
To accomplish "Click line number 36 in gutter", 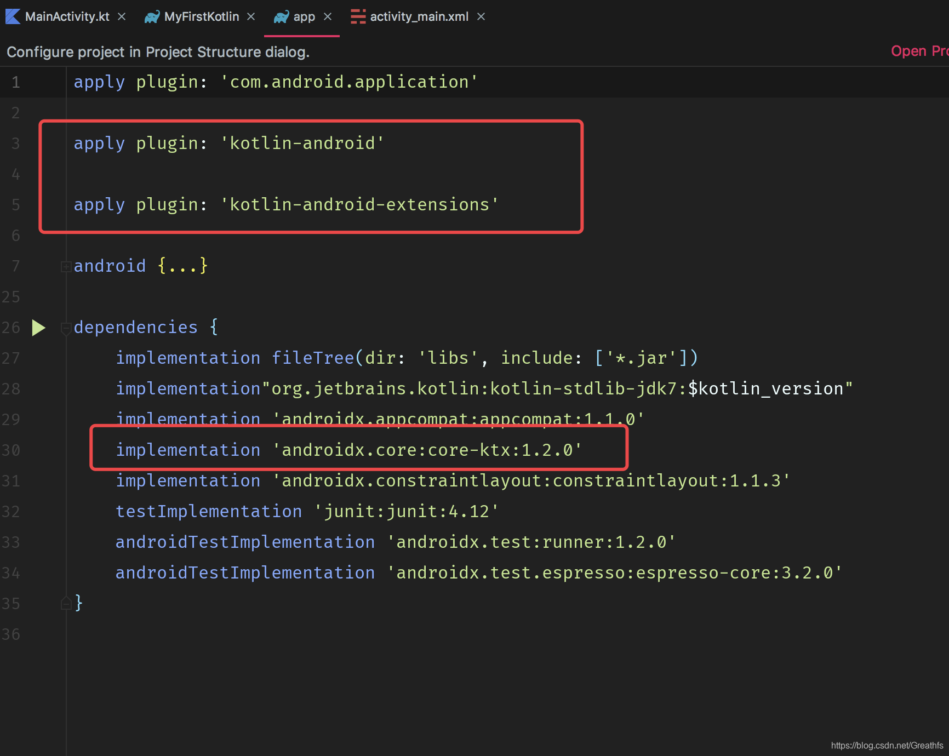I will point(11,634).
